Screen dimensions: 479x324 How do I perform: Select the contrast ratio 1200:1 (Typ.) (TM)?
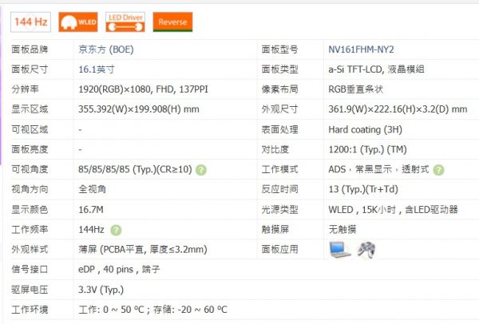click(367, 150)
